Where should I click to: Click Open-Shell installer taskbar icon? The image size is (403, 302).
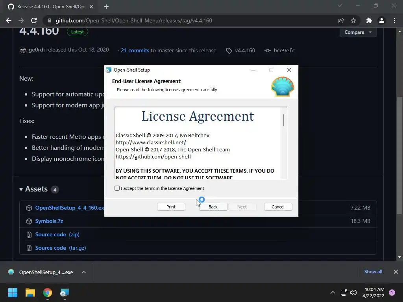click(x=65, y=293)
